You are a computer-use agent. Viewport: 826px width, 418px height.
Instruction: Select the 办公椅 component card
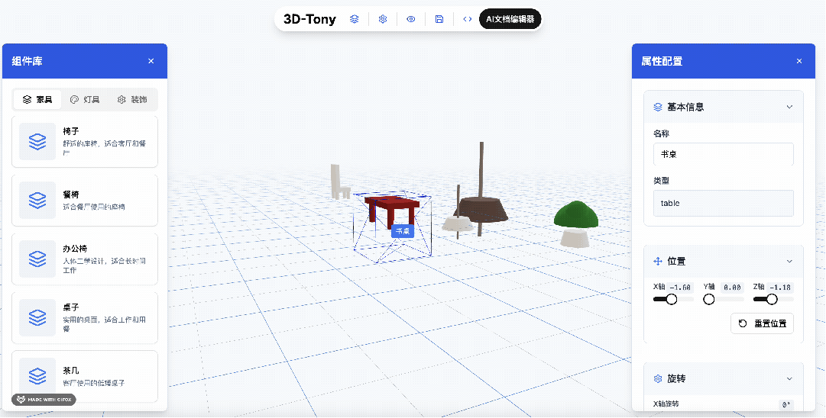click(x=85, y=259)
